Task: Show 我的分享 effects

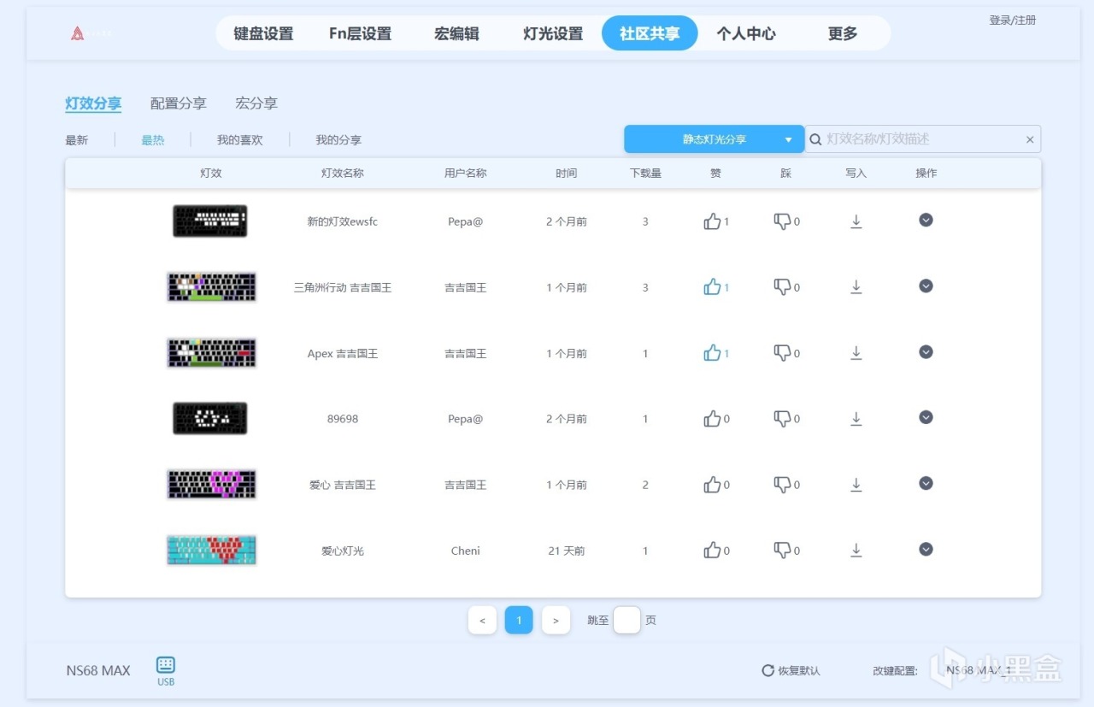Action: (x=338, y=140)
